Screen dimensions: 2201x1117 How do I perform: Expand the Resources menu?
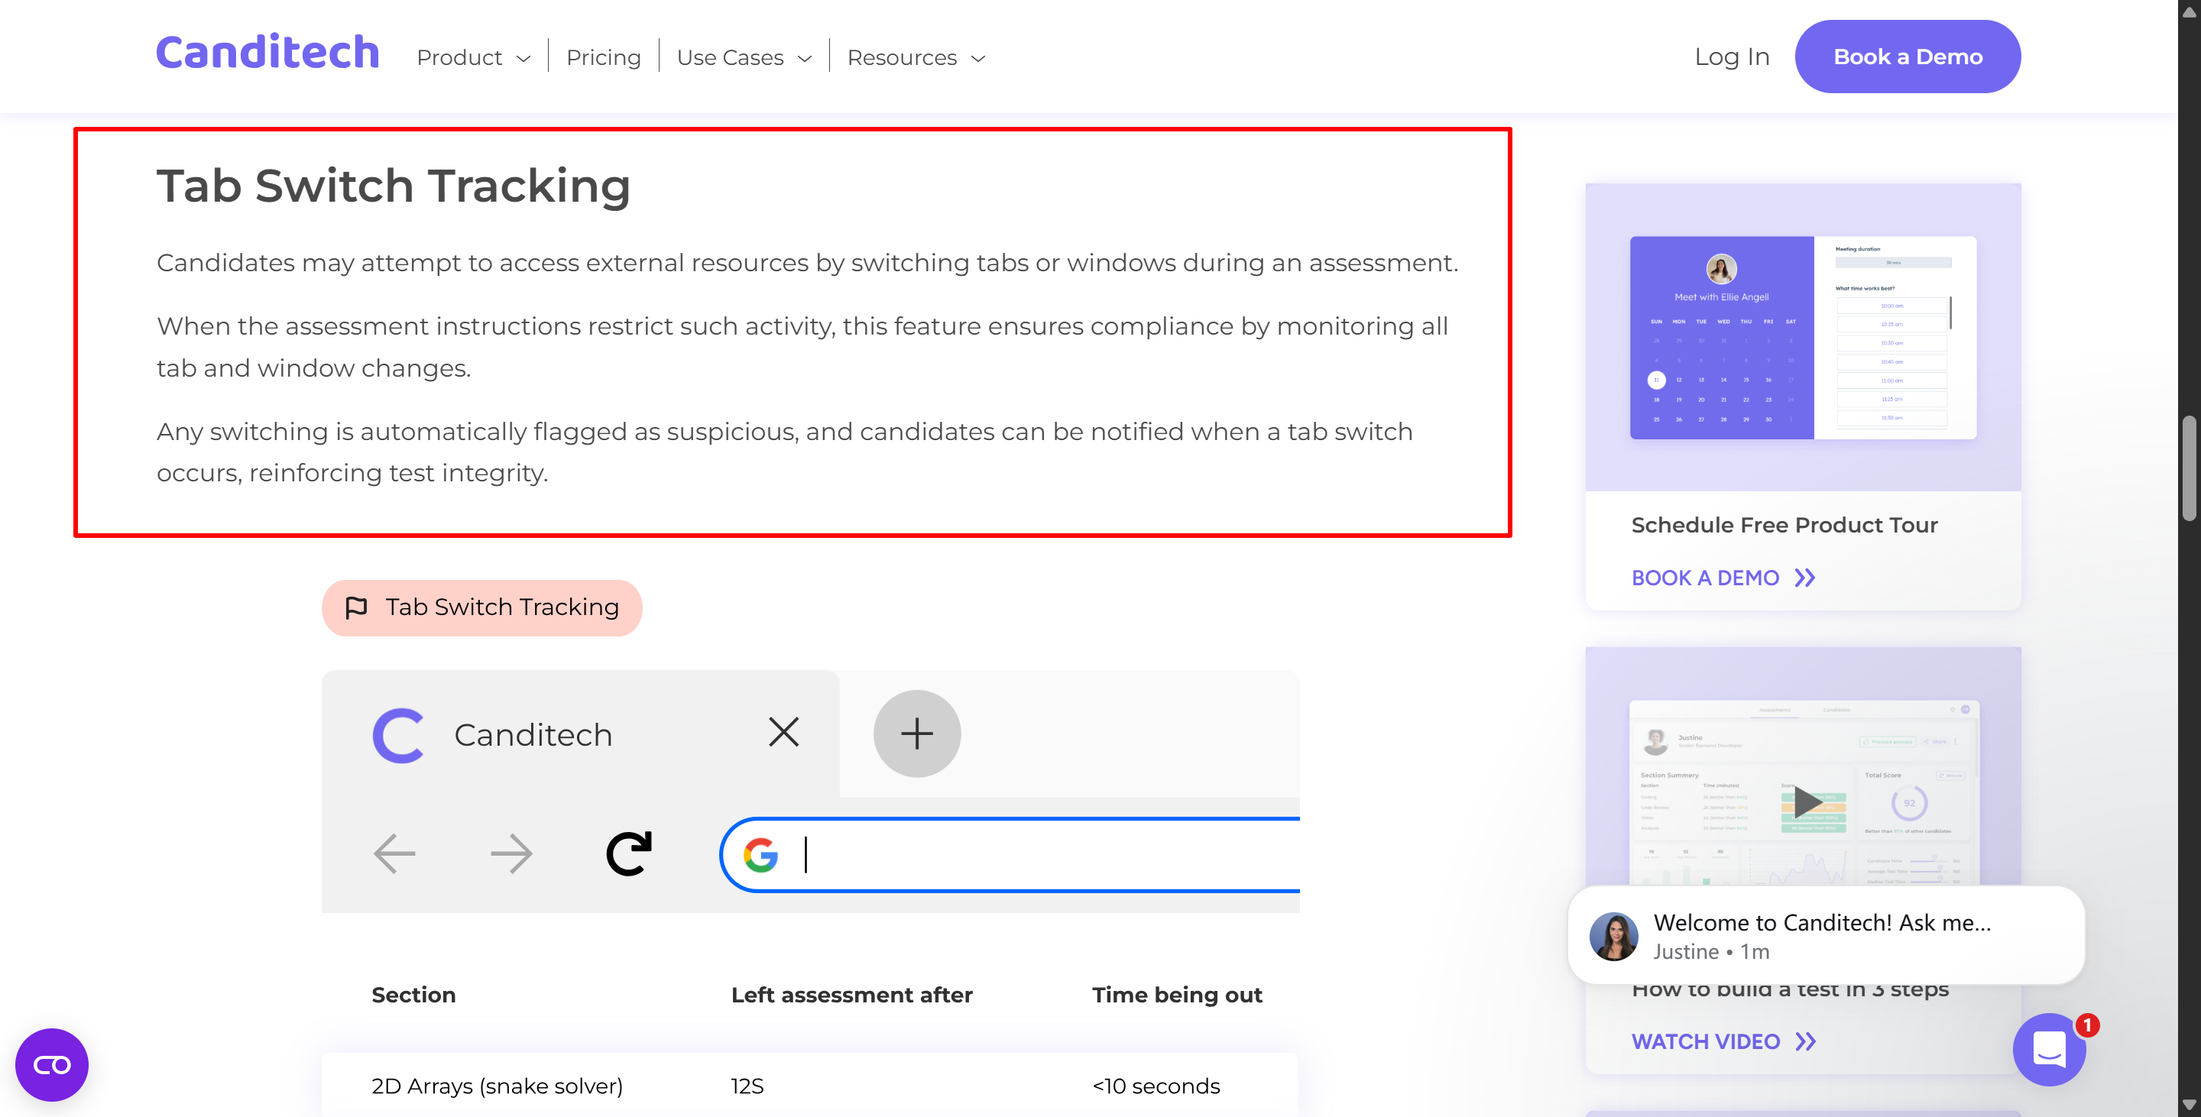point(916,57)
